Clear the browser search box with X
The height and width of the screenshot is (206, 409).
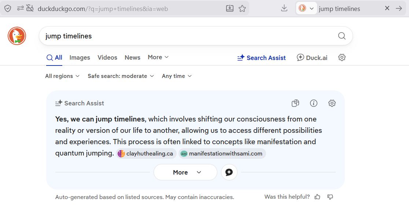point(387,8)
